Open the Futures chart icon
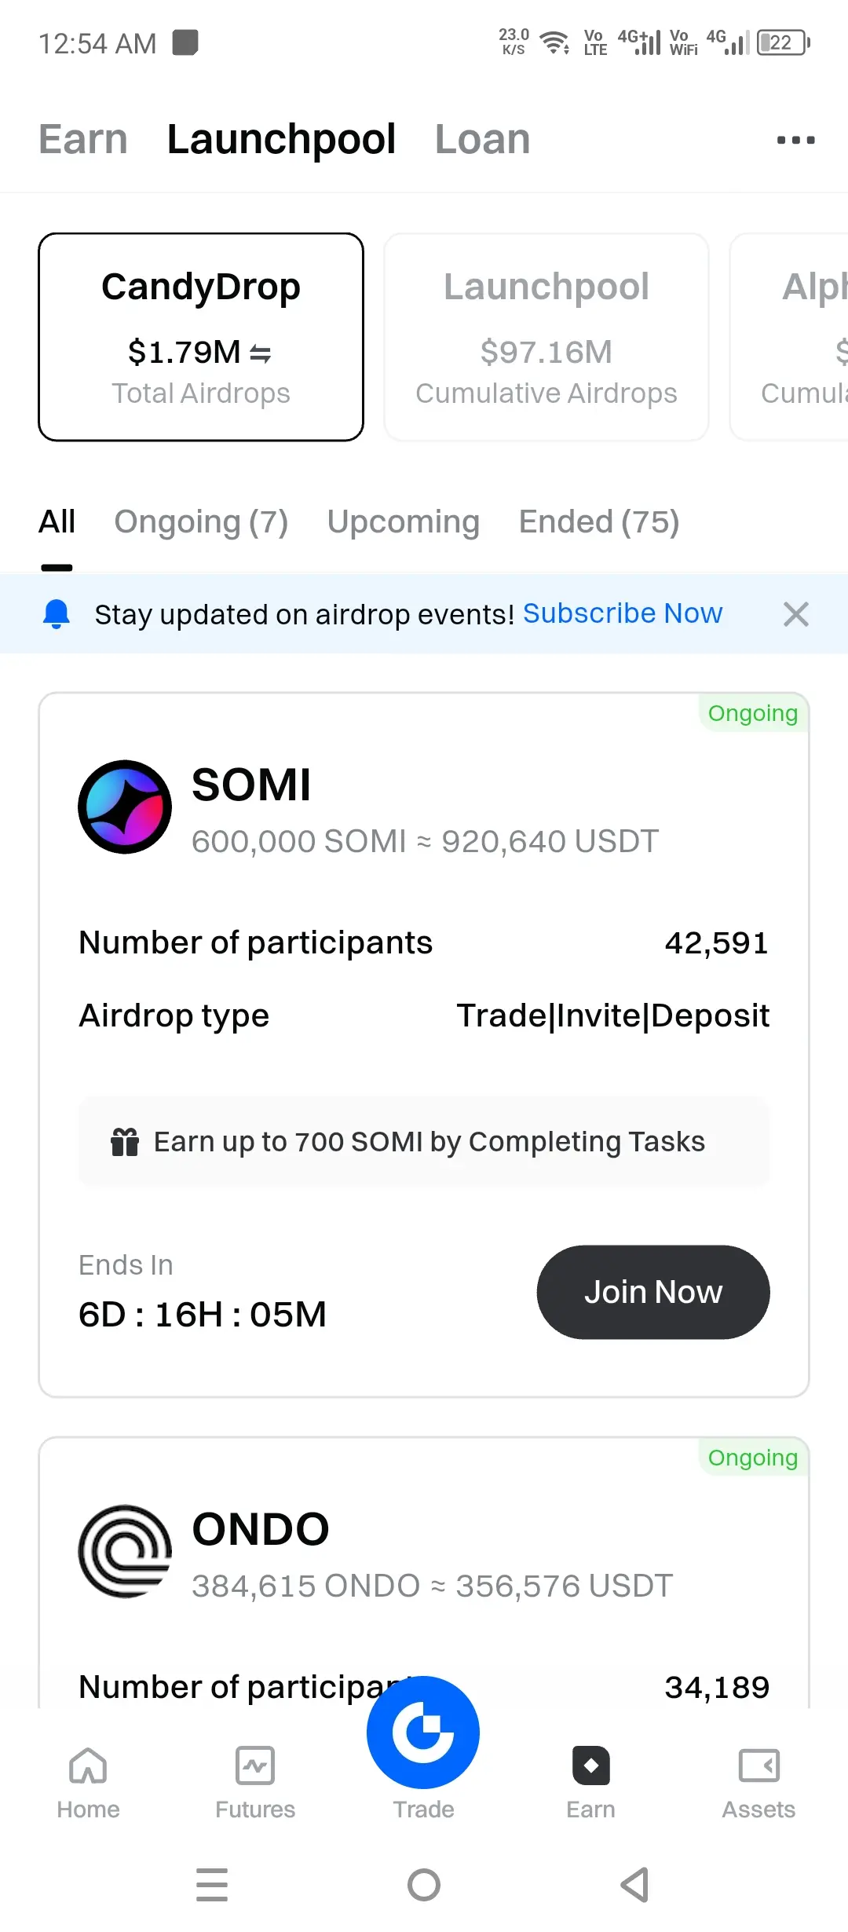This screenshot has width=848, height=1932. 255,1766
